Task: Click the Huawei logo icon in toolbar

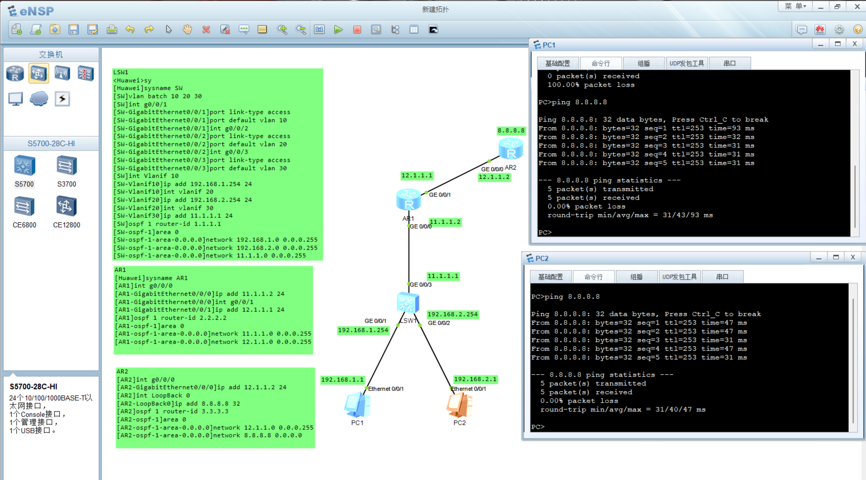Action: coord(820,30)
